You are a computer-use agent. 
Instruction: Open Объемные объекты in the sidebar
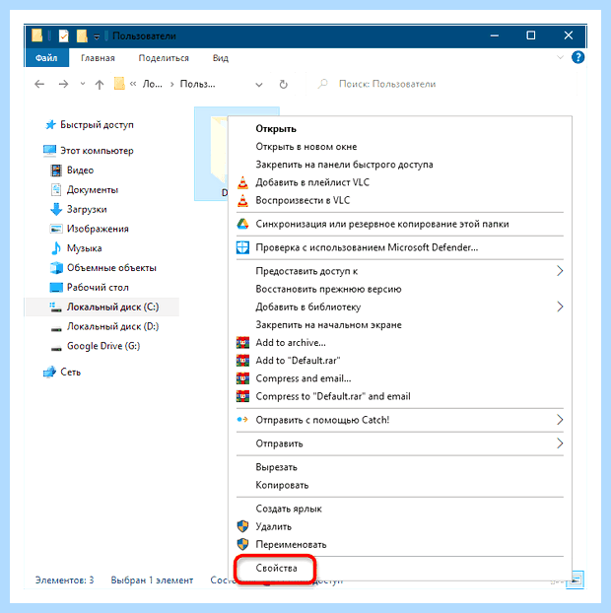pos(111,268)
